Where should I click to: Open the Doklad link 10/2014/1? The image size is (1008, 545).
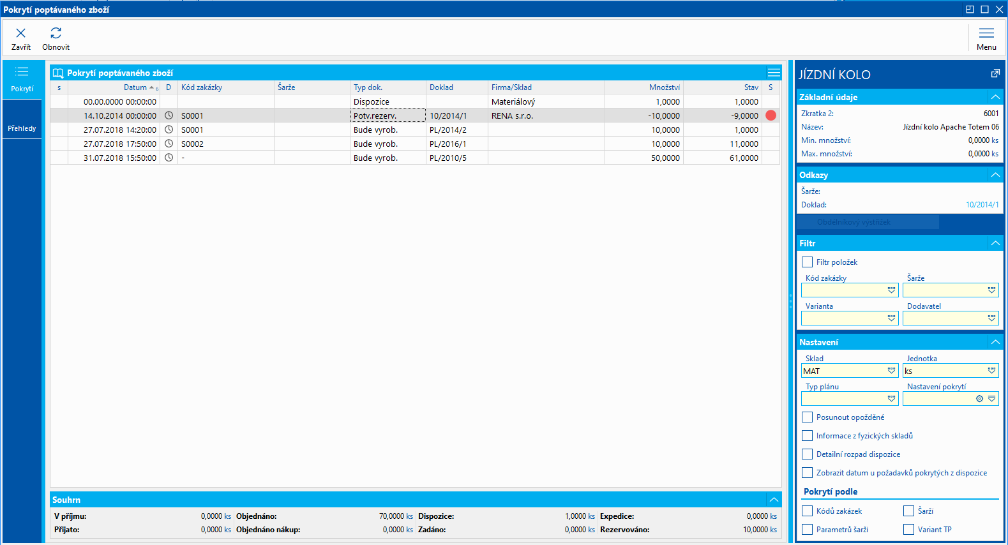coord(982,205)
